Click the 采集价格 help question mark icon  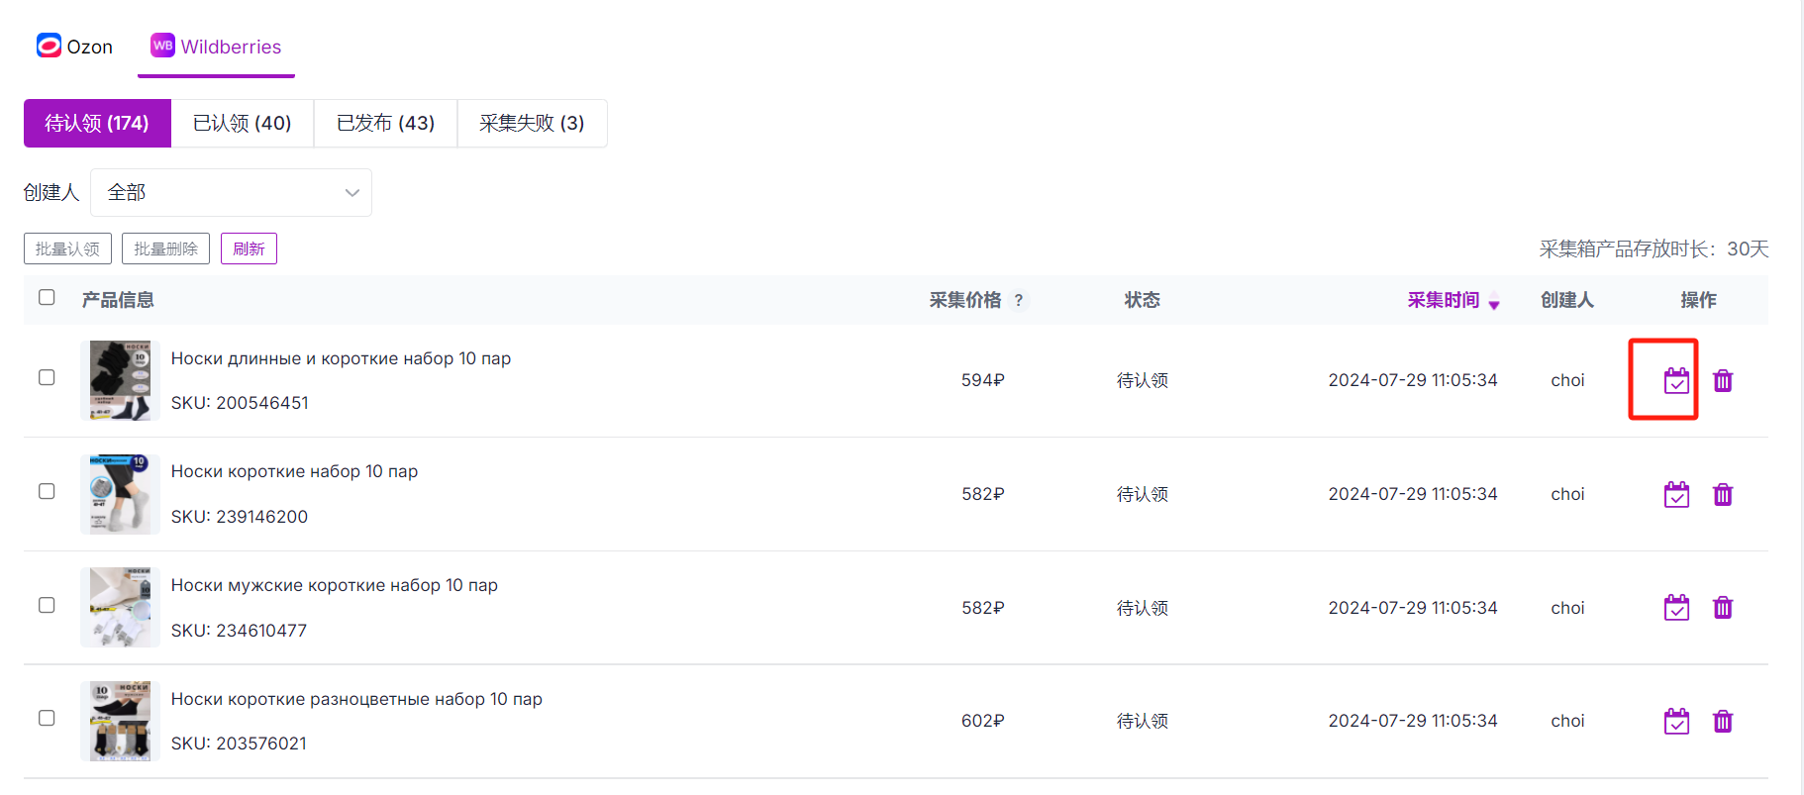pyautogui.click(x=1019, y=300)
